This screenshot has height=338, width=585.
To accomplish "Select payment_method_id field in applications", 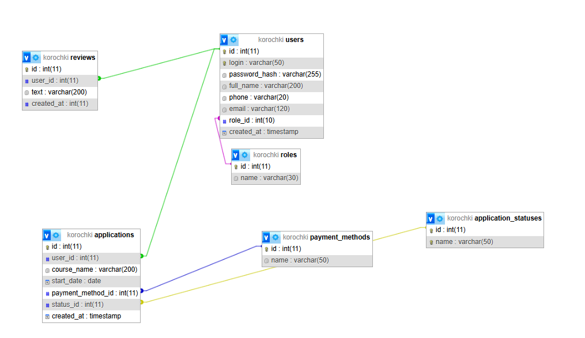I will coord(95,293).
